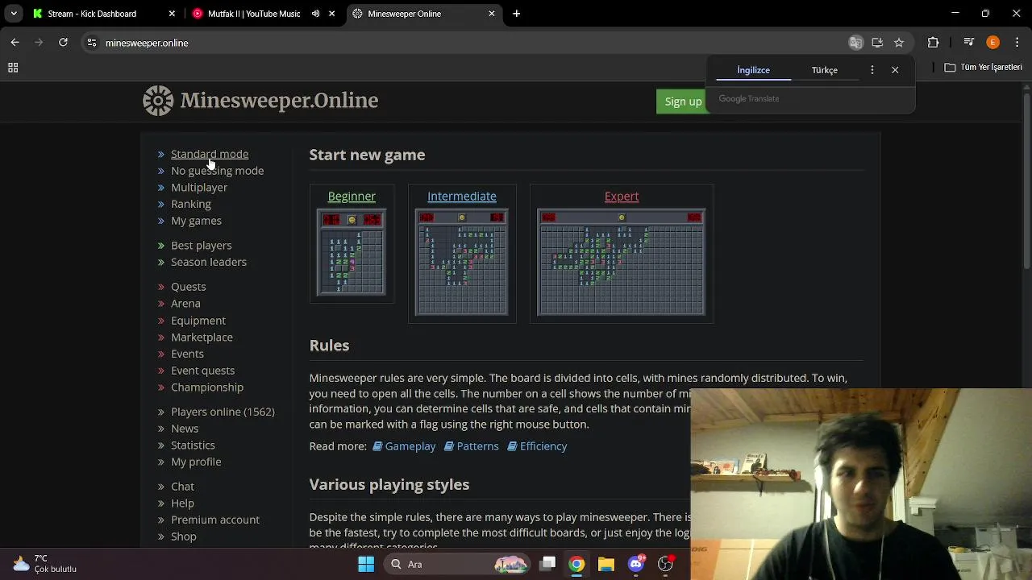The image size is (1032, 580).
Task: Open the Beginner board thumbnail
Action: click(x=352, y=253)
